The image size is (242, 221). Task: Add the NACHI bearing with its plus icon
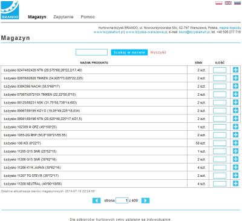click(x=235, y=86)
